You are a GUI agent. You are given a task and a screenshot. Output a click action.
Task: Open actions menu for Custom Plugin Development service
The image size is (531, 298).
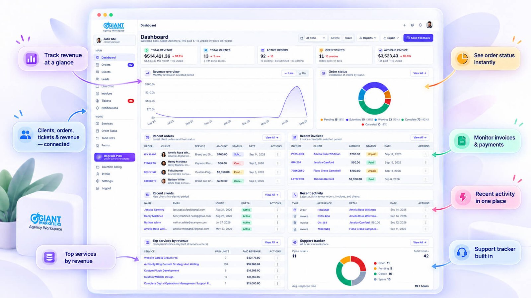tap(277, 271)
